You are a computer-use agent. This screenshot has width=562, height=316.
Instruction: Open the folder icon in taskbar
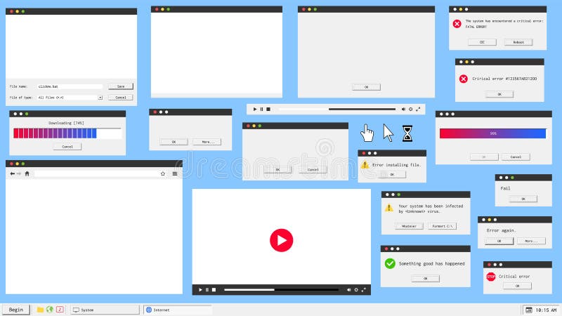[40, 310]
